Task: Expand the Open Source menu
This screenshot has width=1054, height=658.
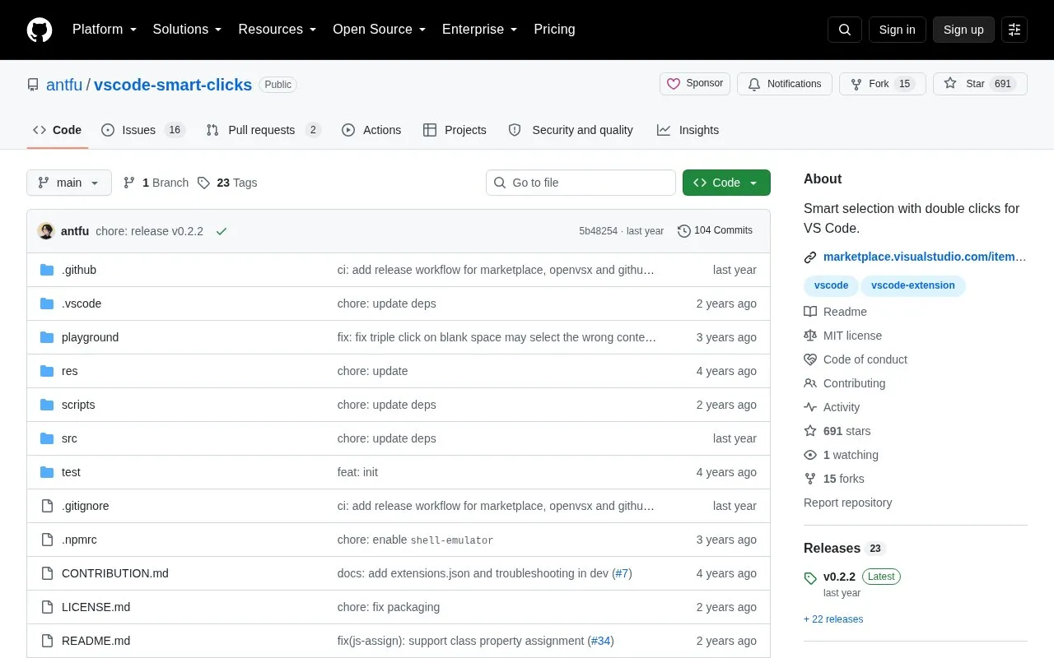Action: 380,30
